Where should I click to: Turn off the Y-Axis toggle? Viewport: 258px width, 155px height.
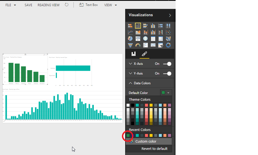pos(167,73)
